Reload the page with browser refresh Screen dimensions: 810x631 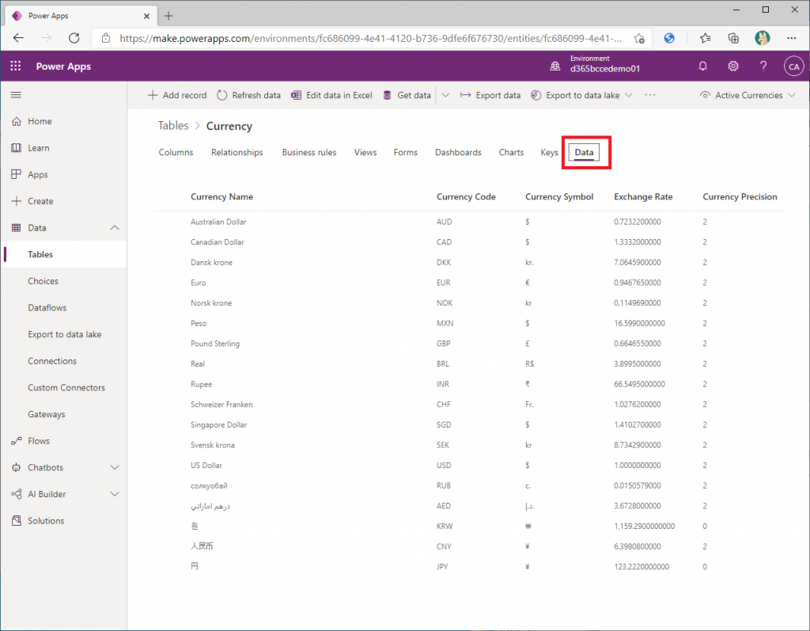pos(74,38)
